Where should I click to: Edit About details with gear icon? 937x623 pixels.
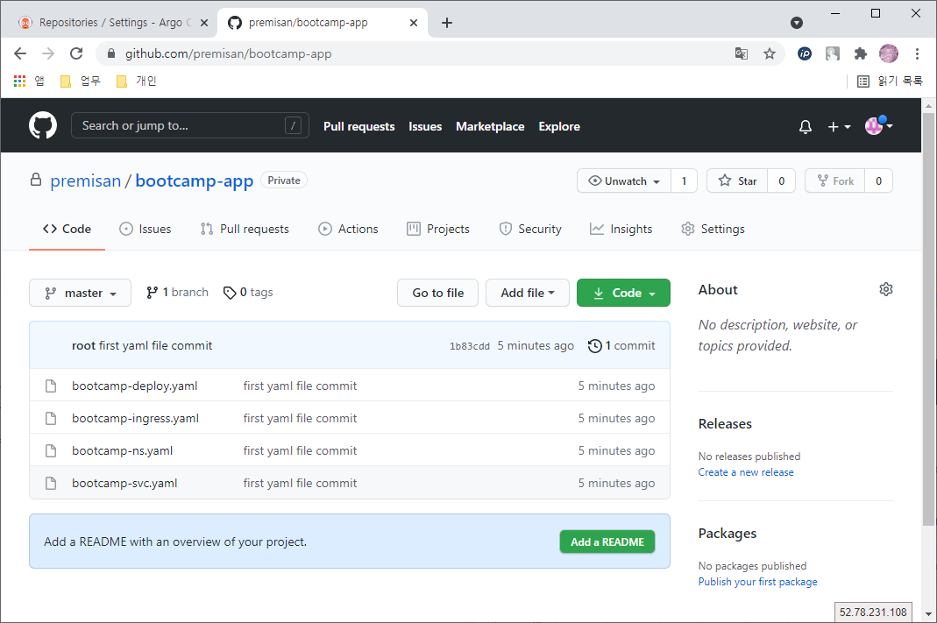[885, 289]
